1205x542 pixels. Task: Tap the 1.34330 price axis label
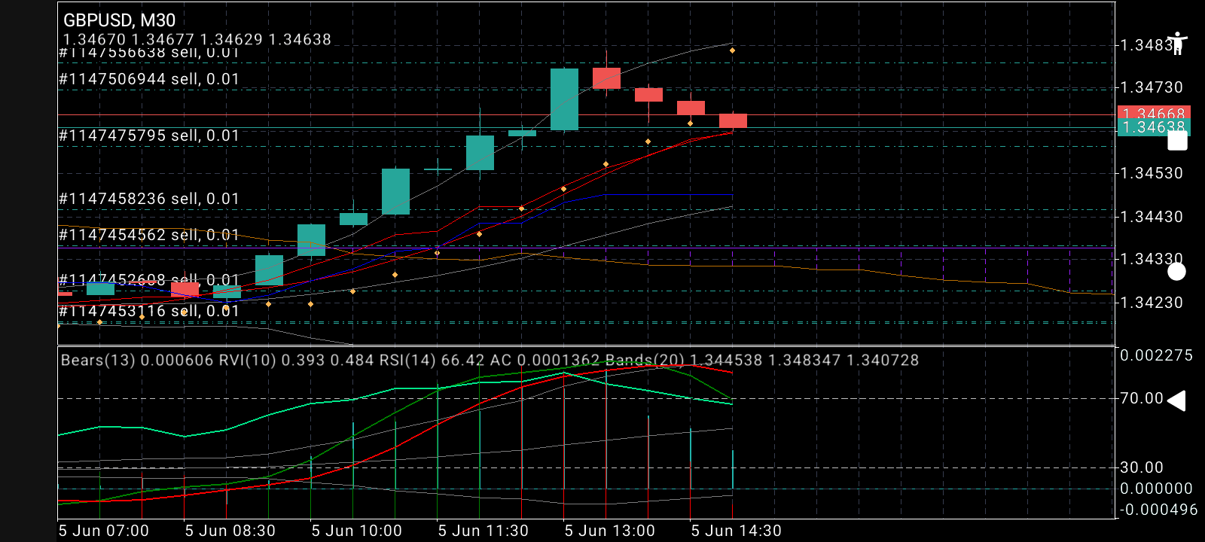point(1152,259)
